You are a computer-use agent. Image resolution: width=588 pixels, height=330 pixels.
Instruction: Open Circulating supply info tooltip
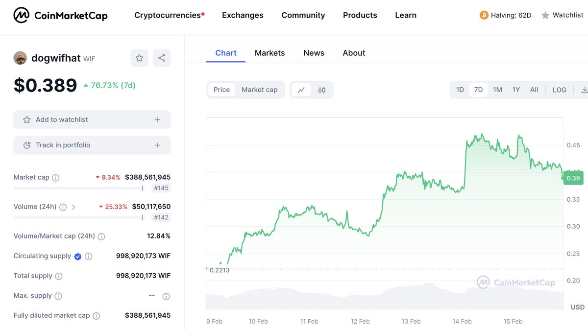pos(89,256)
